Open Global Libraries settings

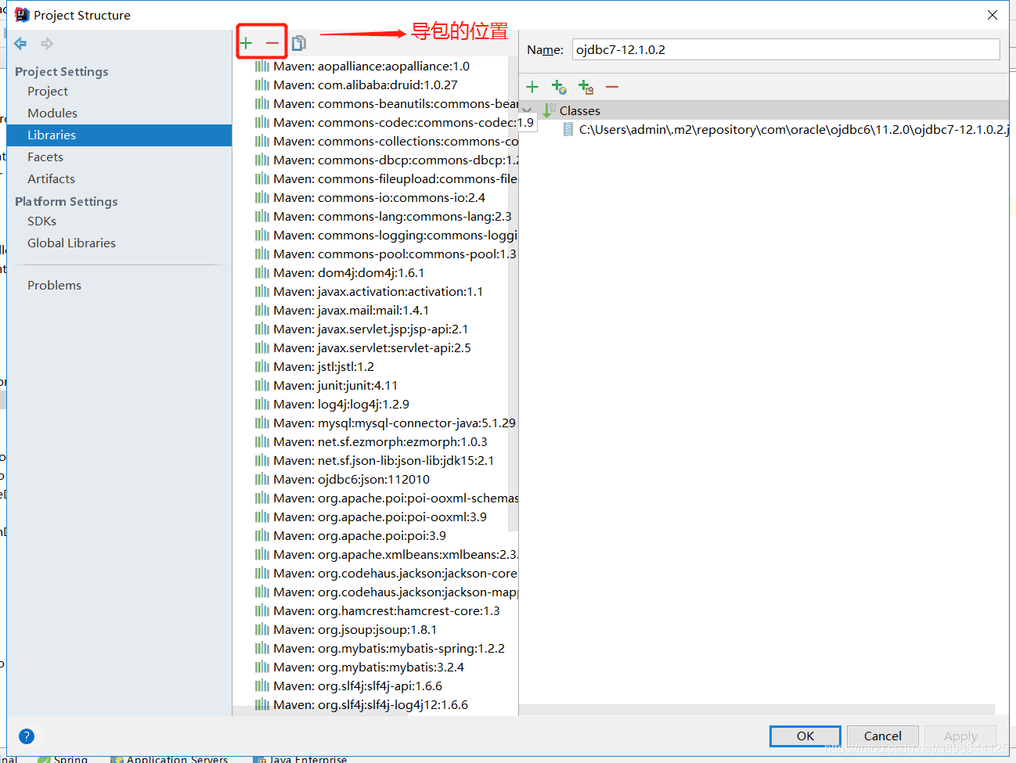point(71,243)
